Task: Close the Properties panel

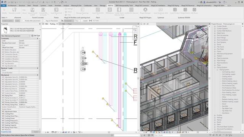Action: point(40,24)
